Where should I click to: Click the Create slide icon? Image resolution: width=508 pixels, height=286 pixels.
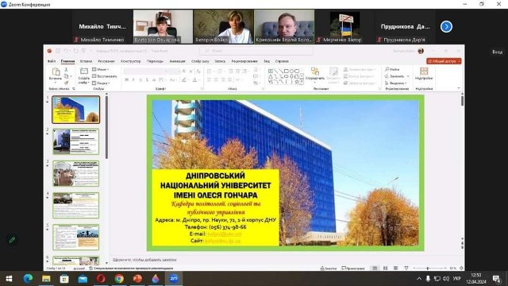[x=84, y=71]
